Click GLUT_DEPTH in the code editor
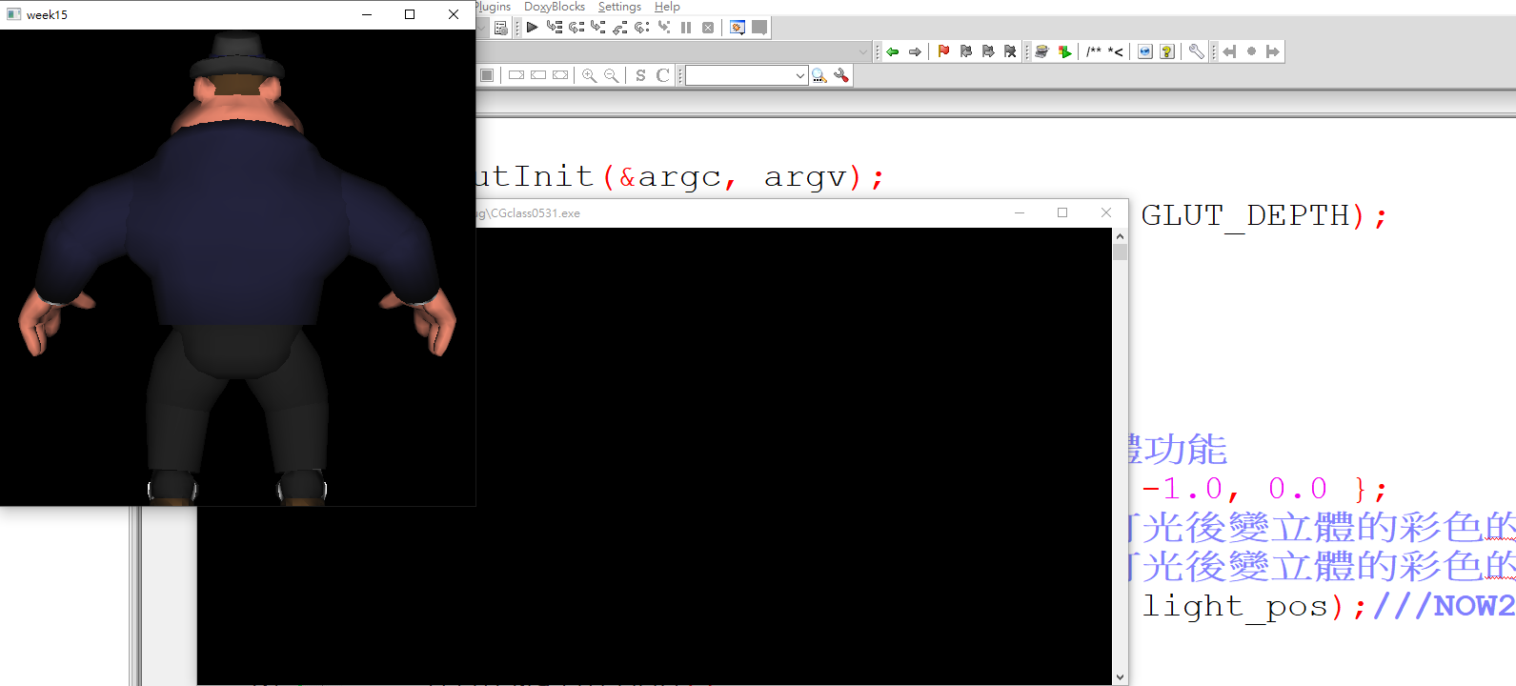The width and height of the screenshot is (1516, 686). [x=1245, y=216]
